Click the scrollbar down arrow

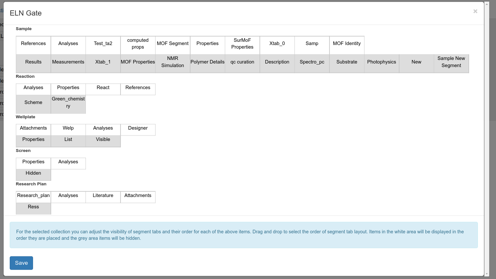[x=487, y=274]
